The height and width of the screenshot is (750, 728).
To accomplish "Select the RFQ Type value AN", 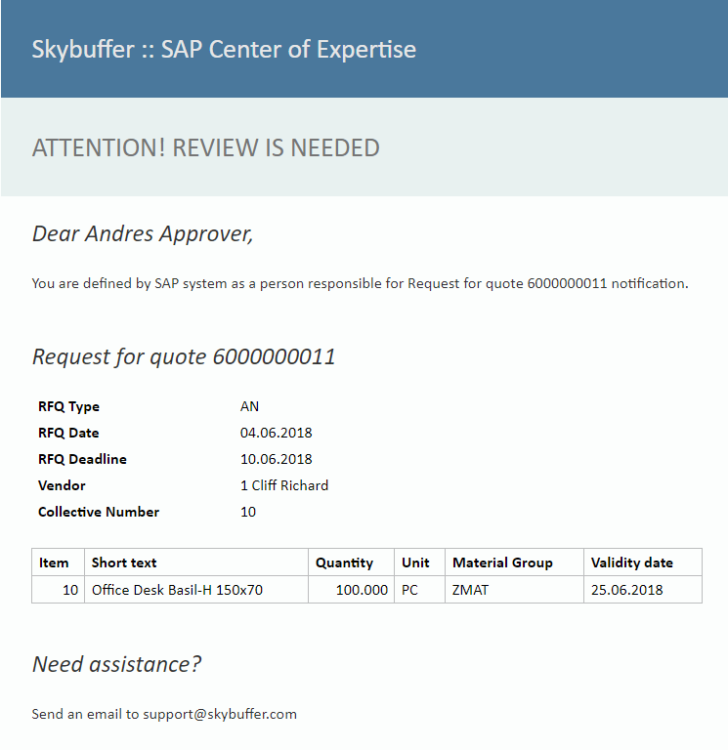I will (x=249, y=406).
